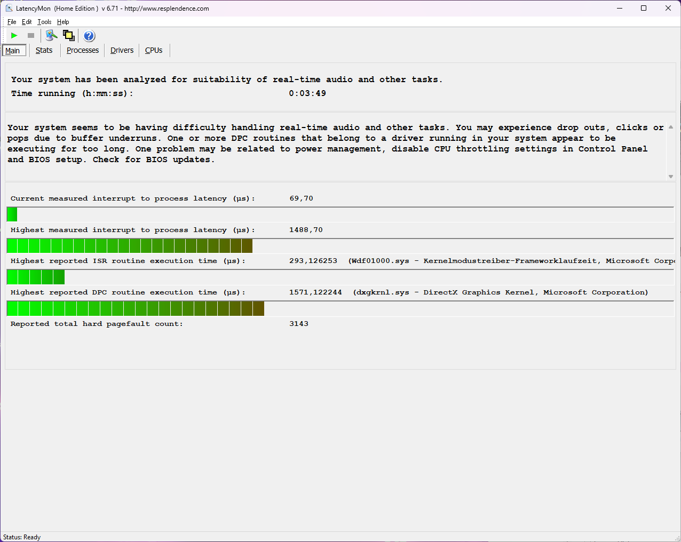Click the highest DPC routine execution time bar
The height and width of the screenshot is (542, 681).
coord(136,308)
